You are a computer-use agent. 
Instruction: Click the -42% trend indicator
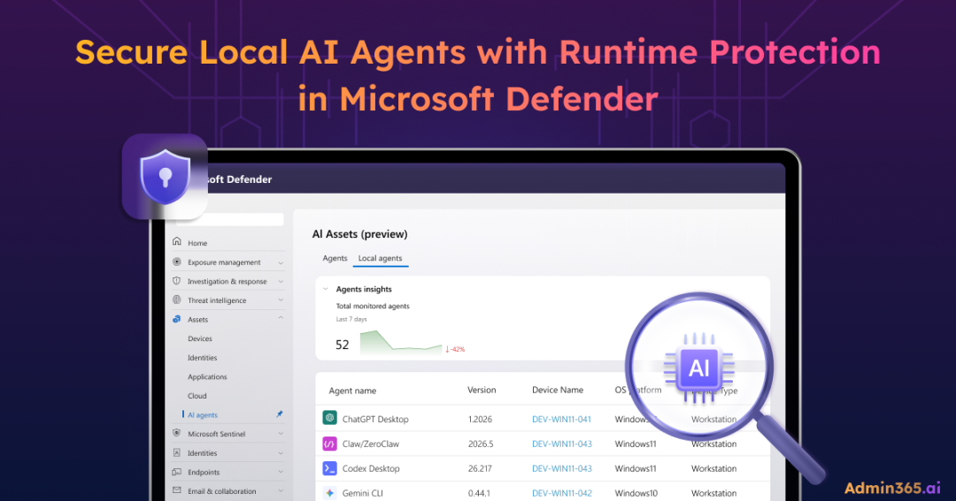pyautogui.click(x=455, y=349)
